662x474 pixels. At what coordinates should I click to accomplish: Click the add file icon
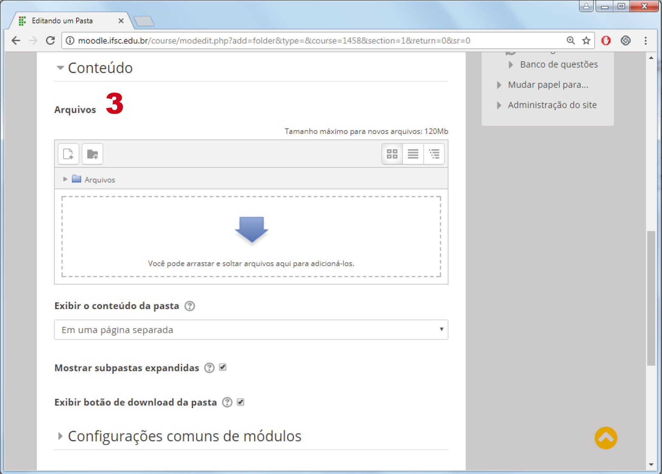(x=68, y=154)
